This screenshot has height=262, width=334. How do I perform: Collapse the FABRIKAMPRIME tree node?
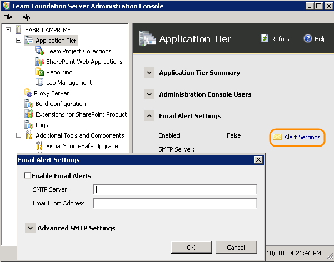coord(8,29)
